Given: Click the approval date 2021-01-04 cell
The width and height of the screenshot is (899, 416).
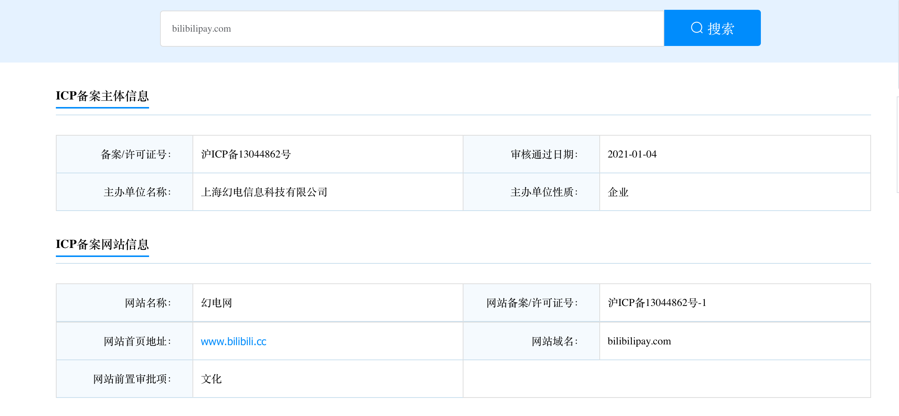Looking at the screenshot, I should (x=632, y=154).
